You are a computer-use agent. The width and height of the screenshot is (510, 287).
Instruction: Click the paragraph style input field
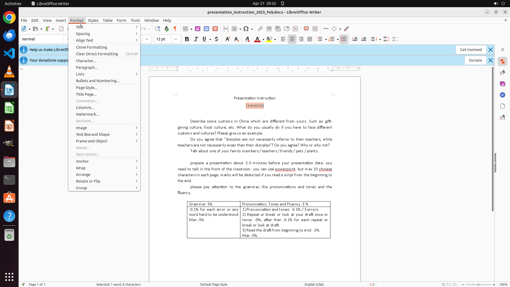(x=42, y=39)
